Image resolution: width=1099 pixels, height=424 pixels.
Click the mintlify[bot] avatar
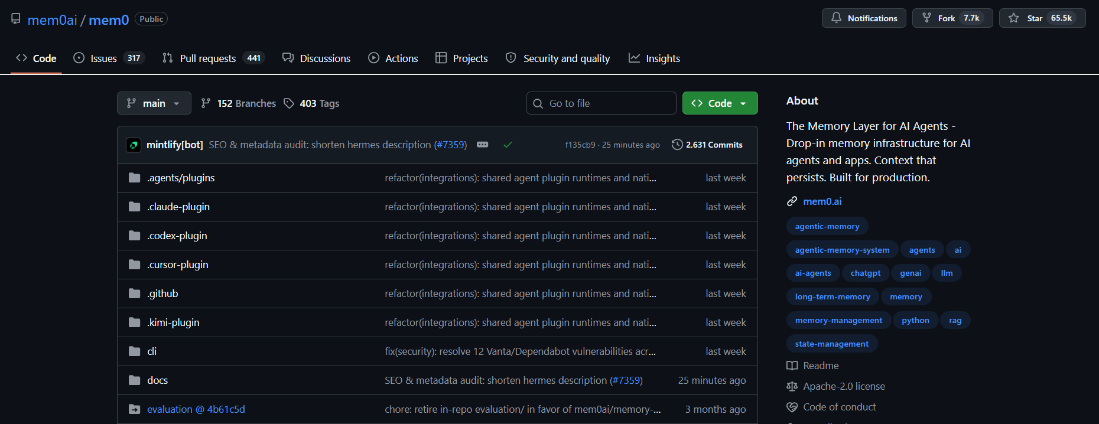134,145
